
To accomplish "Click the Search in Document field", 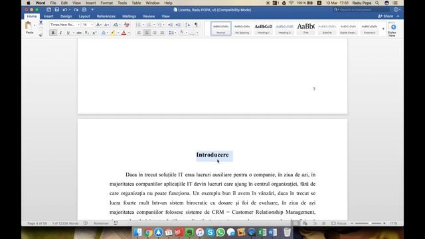I will click(x=361, y=10).
